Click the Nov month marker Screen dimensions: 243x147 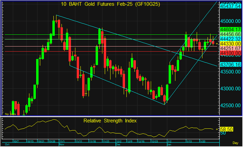pyautogui.click(x=62, y=144)
